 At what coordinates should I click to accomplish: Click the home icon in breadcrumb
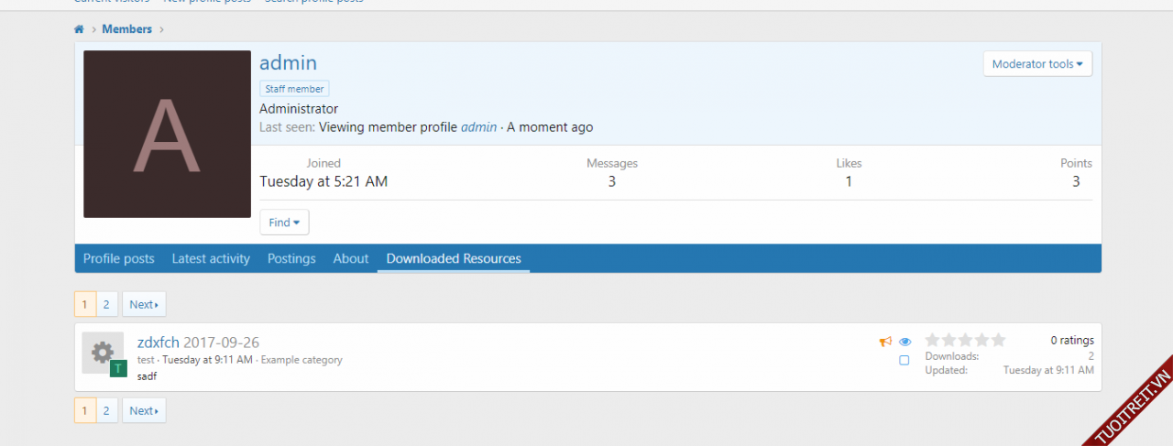79,29
